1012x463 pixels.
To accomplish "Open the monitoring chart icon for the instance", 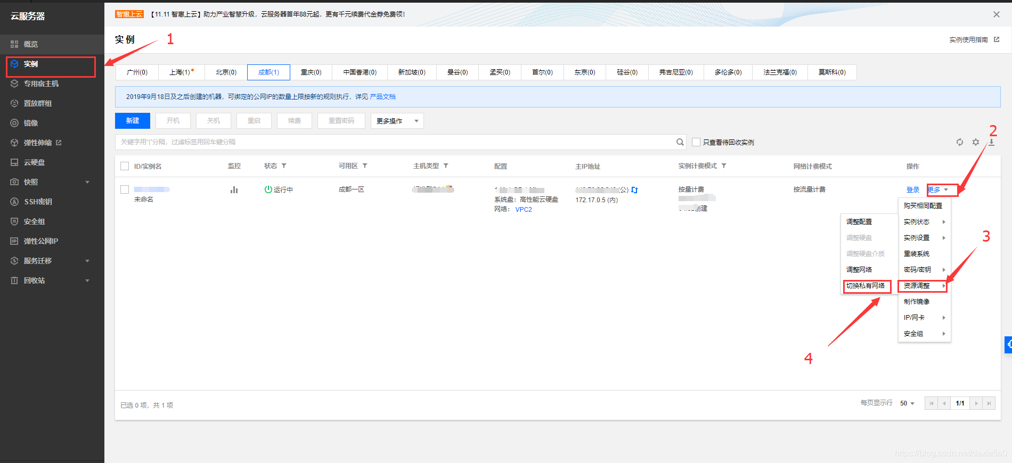I will pos(234,189).
